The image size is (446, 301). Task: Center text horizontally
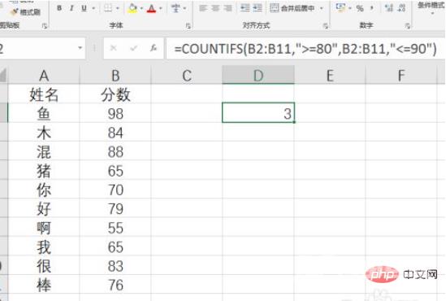tap(215, 8)
